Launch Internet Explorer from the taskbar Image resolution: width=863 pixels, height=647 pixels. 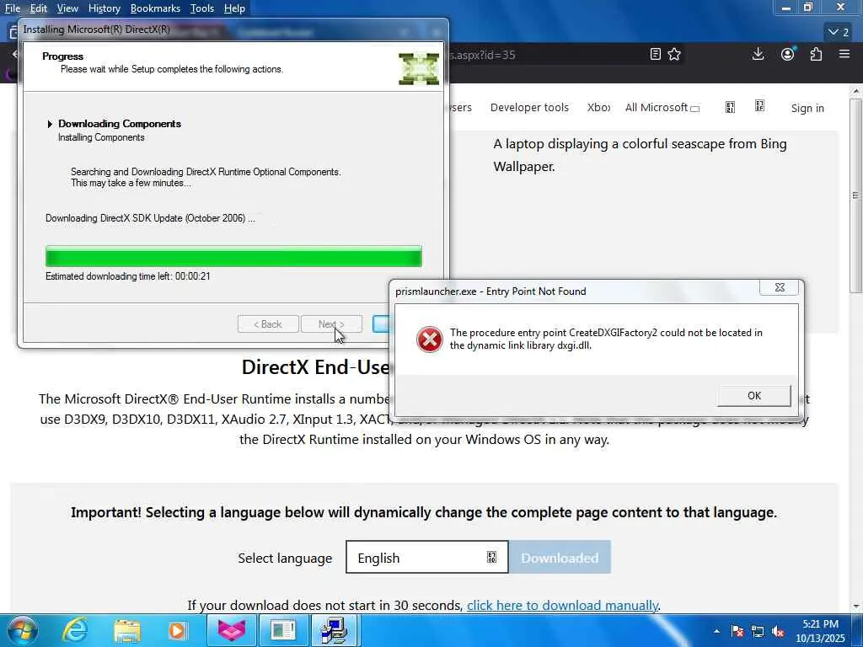(x=75, y=630)
